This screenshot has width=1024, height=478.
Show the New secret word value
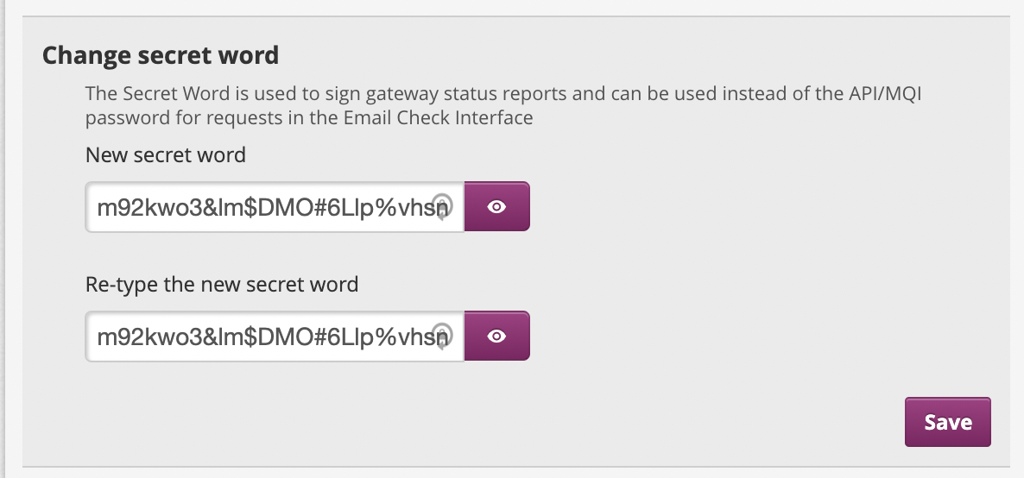(x=496, y=206)
